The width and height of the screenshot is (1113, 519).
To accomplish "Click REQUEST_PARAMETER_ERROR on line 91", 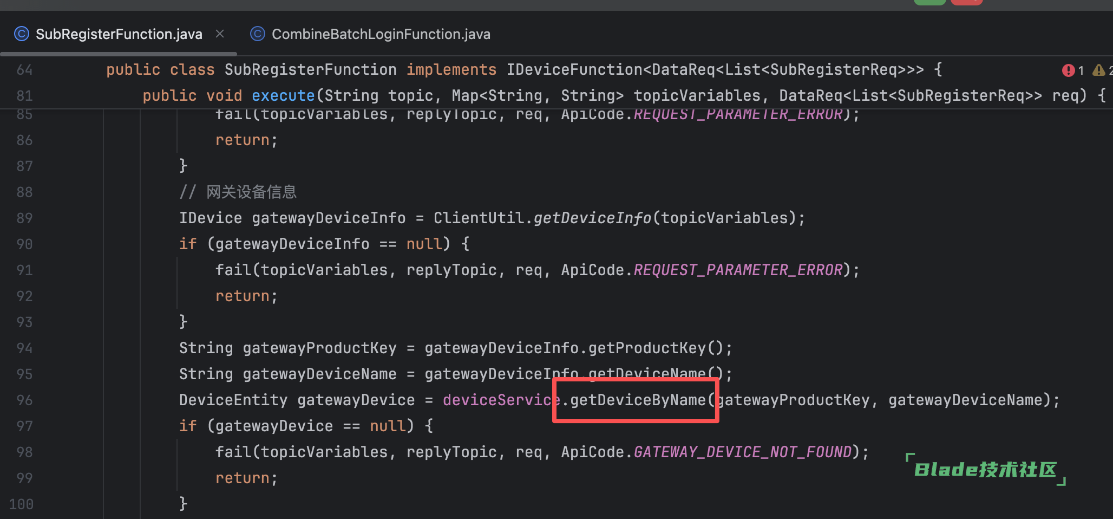I will [738, 270].
